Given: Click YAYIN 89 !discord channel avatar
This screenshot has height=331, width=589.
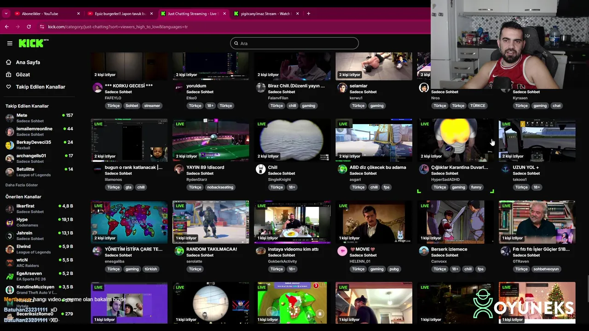Looking at the screenshot, I should pos(179,169).
